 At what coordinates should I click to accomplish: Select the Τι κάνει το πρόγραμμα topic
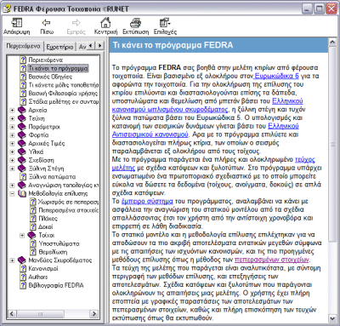(x=58, y=68)
